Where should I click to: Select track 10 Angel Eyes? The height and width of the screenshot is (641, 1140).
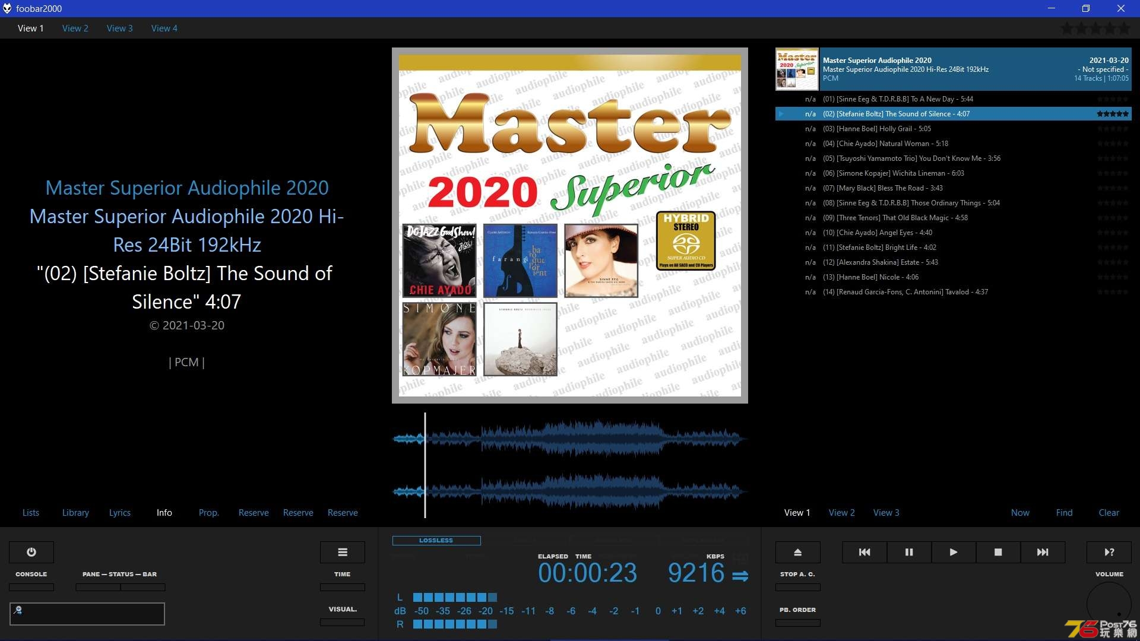pos(954,233)
